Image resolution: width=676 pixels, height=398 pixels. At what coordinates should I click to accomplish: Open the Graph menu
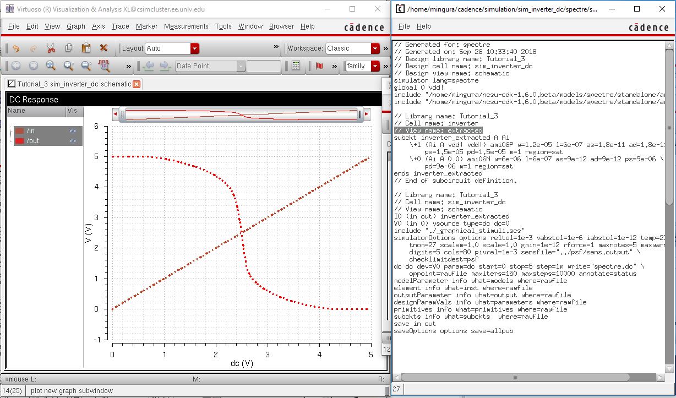pos(76,26)
